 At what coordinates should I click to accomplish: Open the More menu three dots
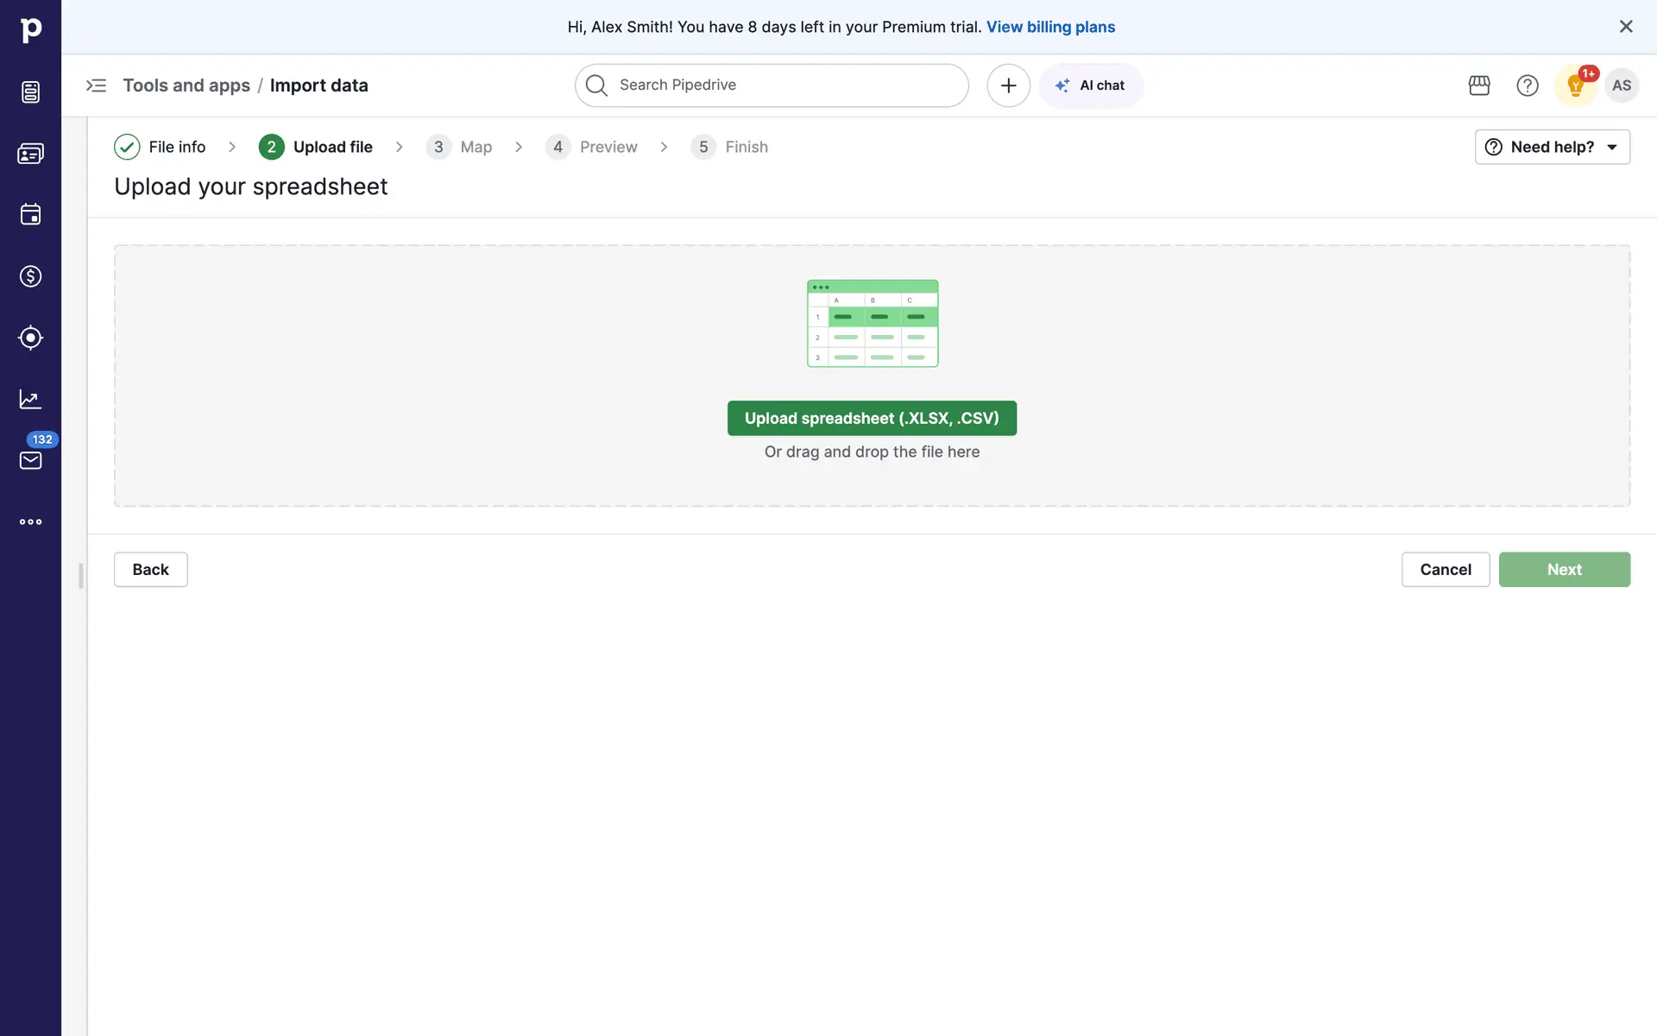click(30, 521)
